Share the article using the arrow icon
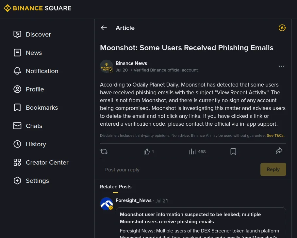Screen dimensions: 297x238 [x=279, y=151]
